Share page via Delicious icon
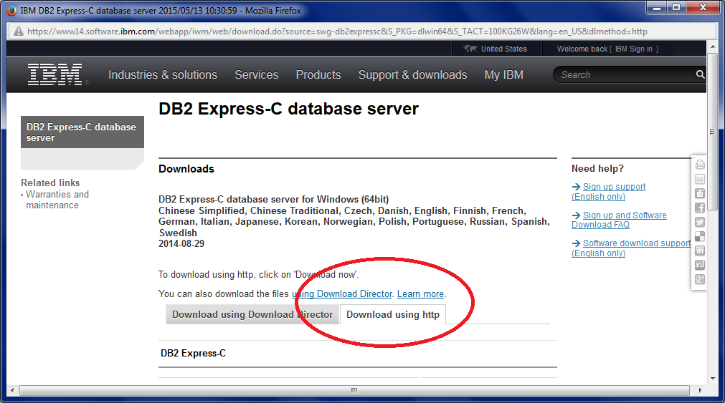This screenshot has width=725, height=403. (700, 236)
